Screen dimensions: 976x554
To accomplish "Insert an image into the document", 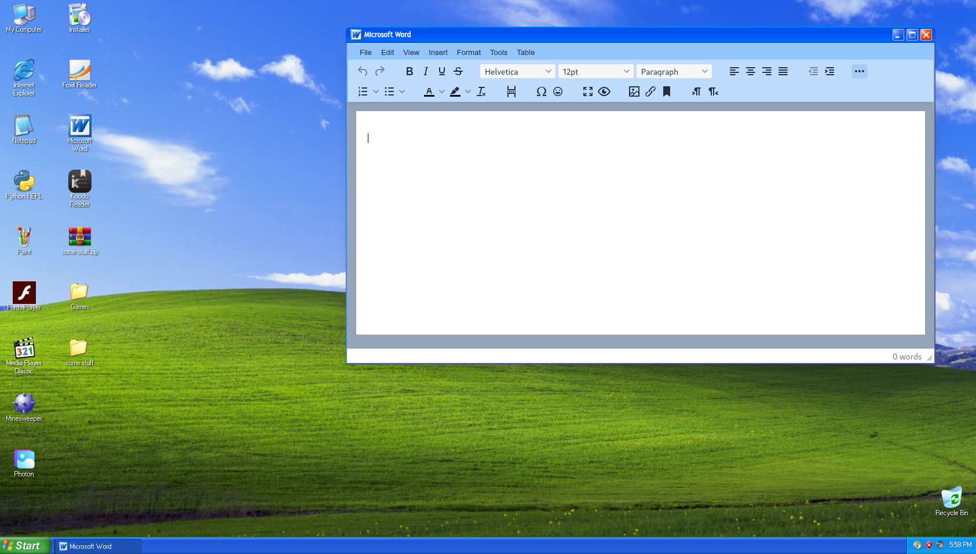I will point(634,91).
